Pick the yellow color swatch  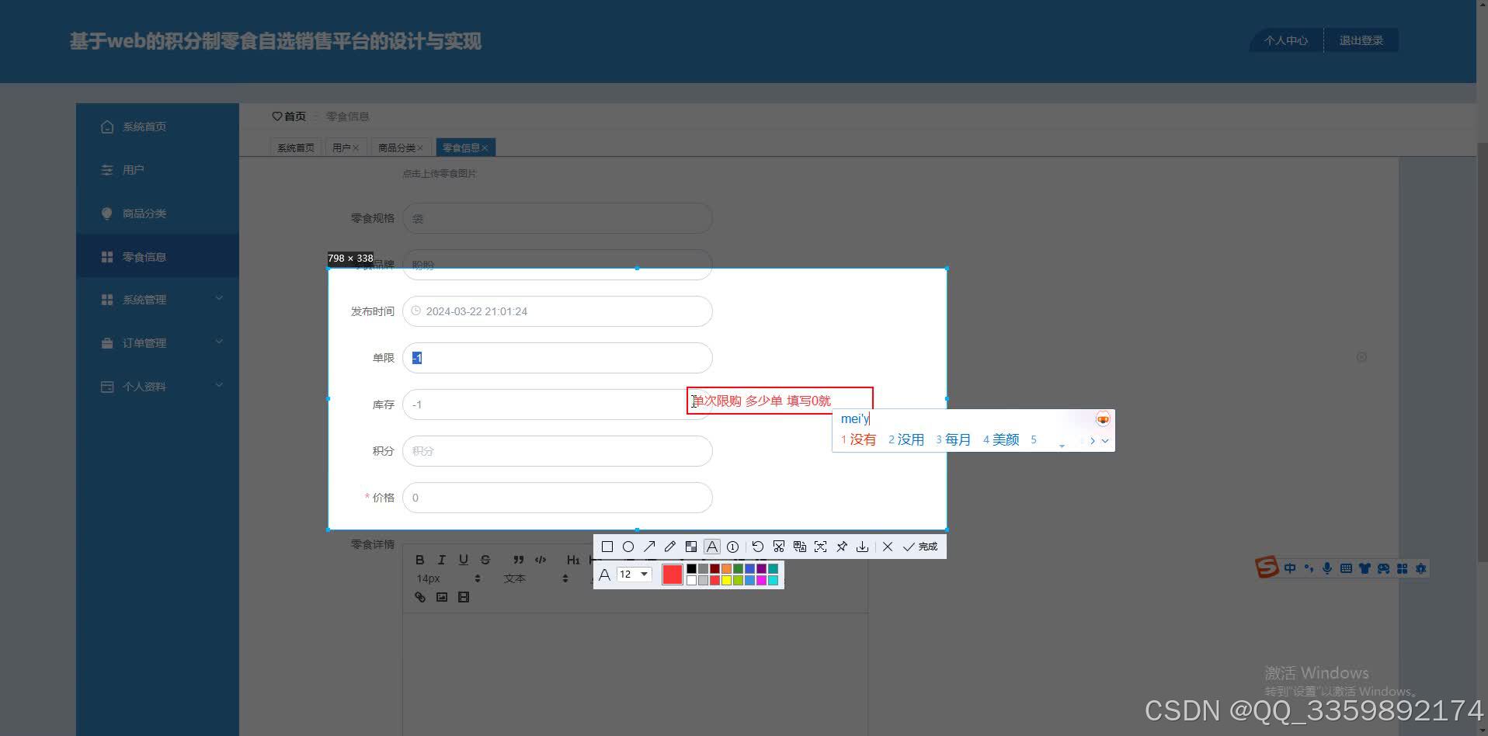726,580
